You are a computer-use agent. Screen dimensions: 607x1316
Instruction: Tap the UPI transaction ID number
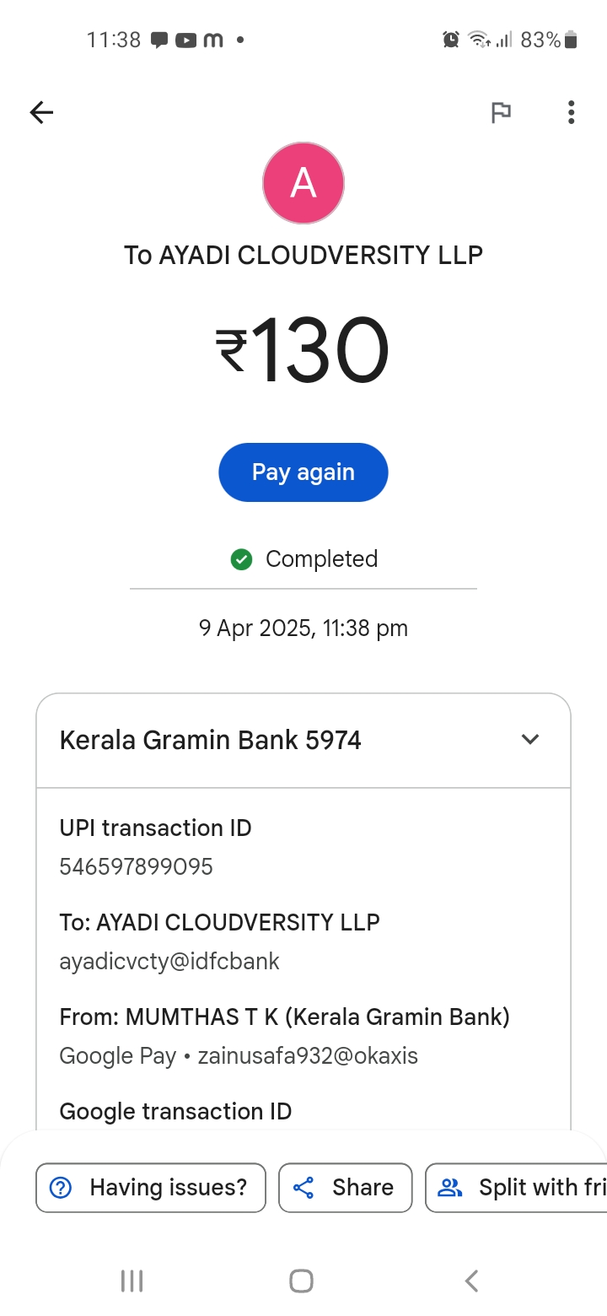pyautogui.click(x=136, y=867)
